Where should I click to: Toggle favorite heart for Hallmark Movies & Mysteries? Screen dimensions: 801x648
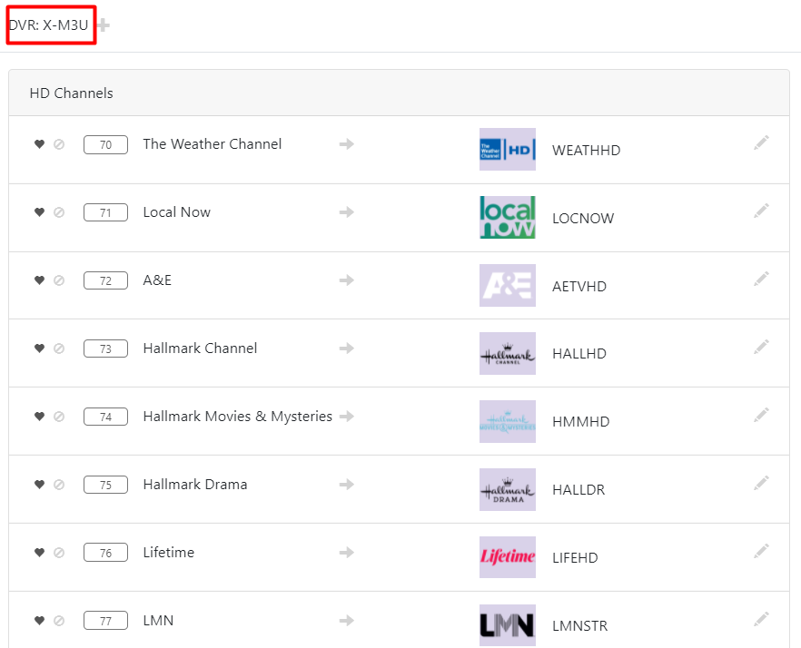pyautogui.click(x=39, y=417)
